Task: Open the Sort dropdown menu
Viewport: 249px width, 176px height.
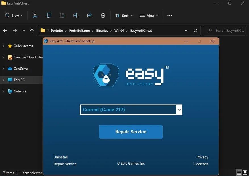Action: [x=124, y=15]
